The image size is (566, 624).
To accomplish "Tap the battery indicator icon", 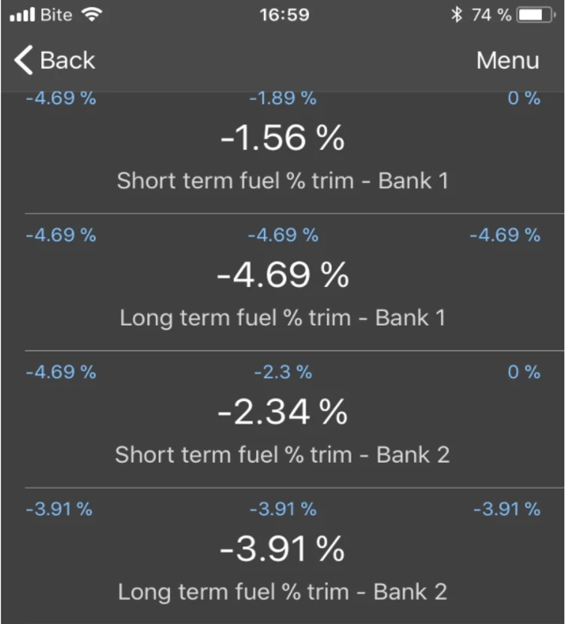I will point(535,15).
